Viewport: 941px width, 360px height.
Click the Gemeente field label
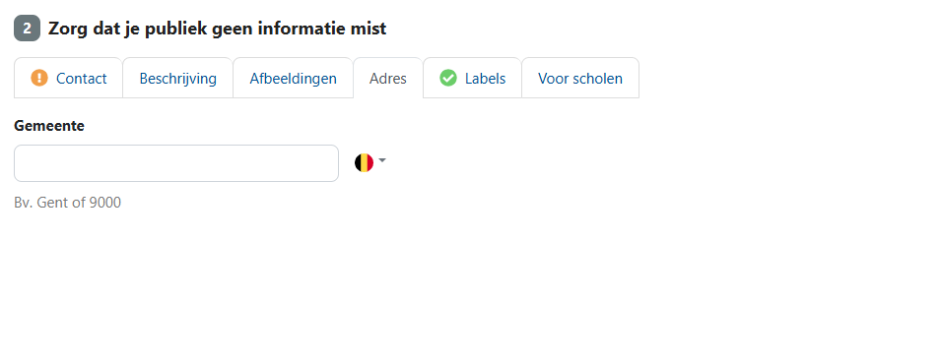pyautogui.click(x=49, y=126)
